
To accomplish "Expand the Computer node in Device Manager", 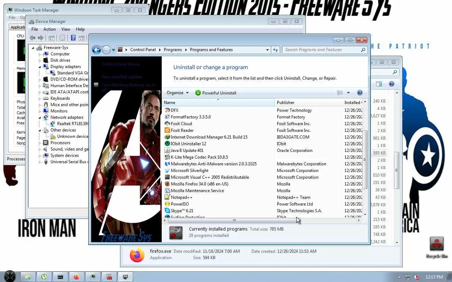I will point(40,54).
